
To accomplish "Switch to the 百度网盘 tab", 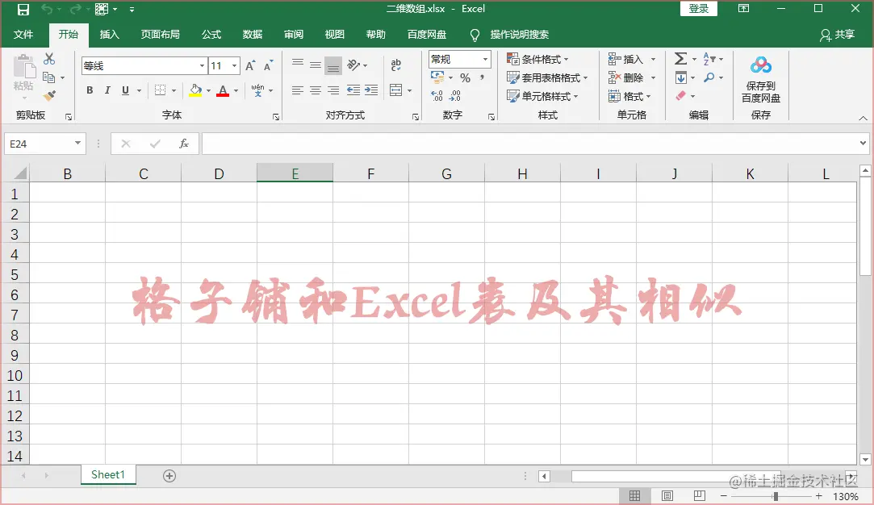I will tap(426, 35).
